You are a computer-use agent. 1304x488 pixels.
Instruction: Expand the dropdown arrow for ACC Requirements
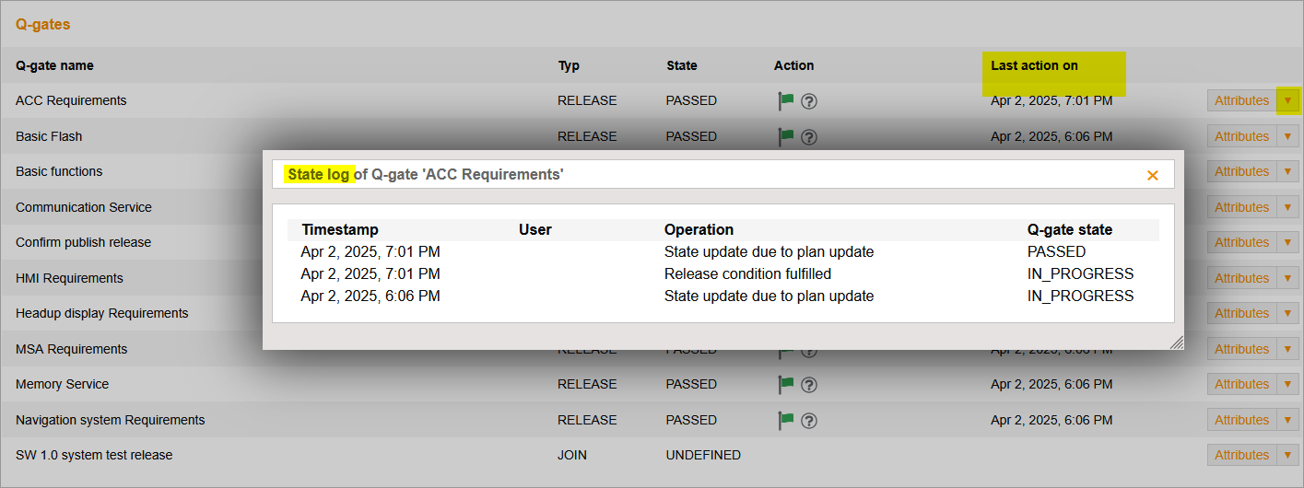[x=1287, y=100]
